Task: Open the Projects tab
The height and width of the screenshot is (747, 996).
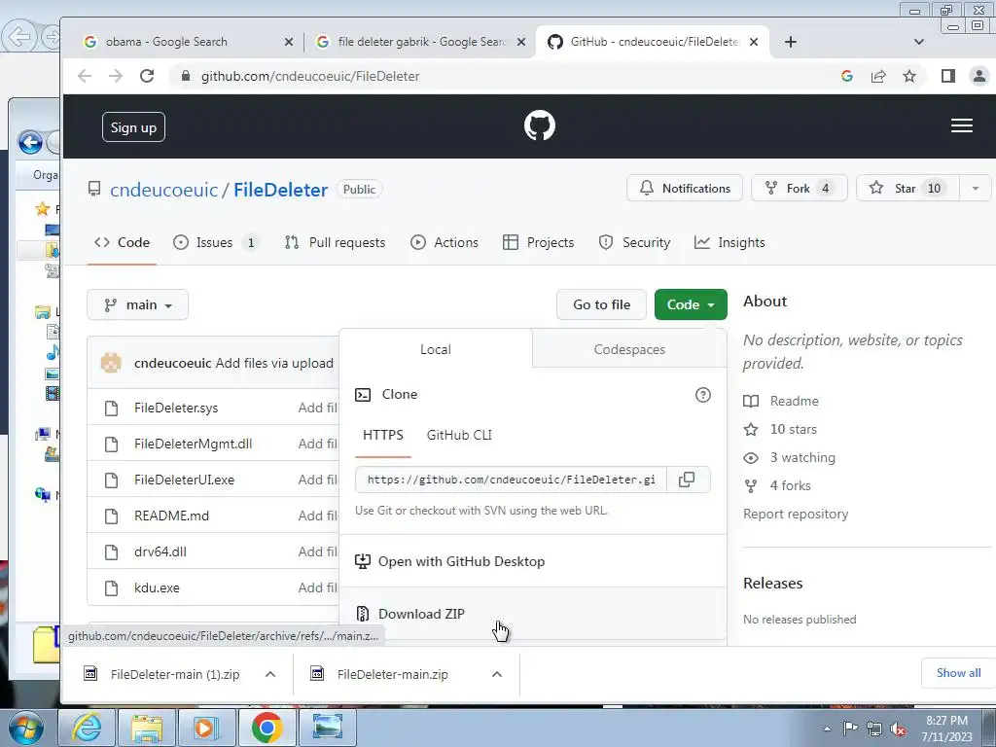Action: click(538, 242)
